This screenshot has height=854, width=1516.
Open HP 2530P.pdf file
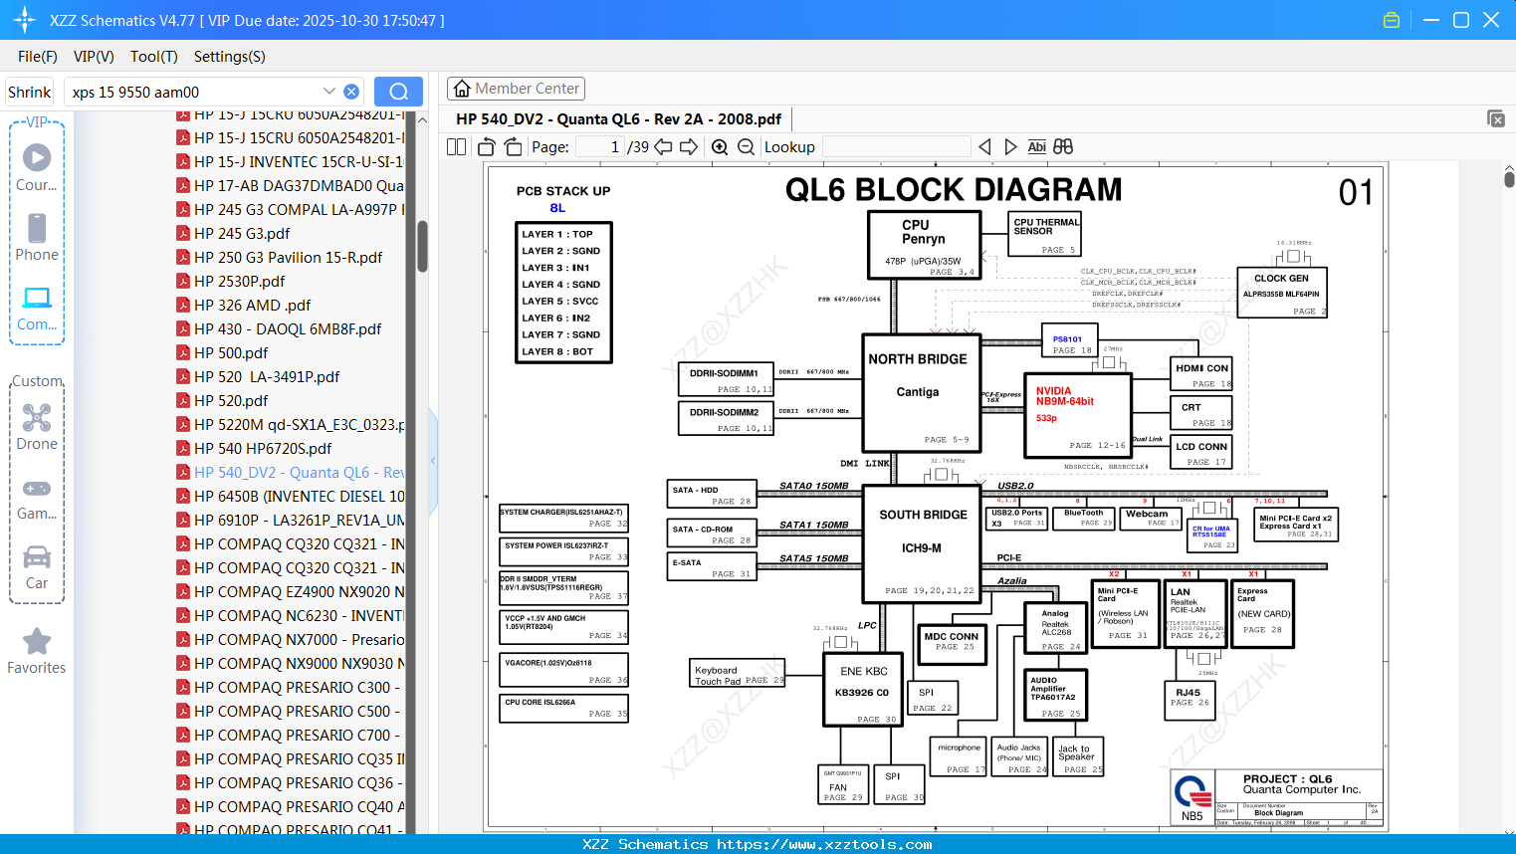(239, 281)
